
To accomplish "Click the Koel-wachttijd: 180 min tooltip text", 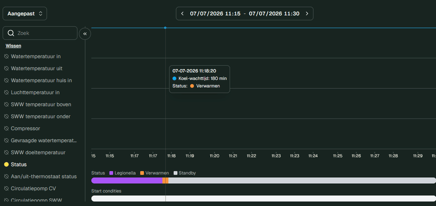I will click(202, 78).
